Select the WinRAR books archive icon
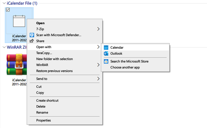Screen dimensions: 207x128 [x=17, y=65]
